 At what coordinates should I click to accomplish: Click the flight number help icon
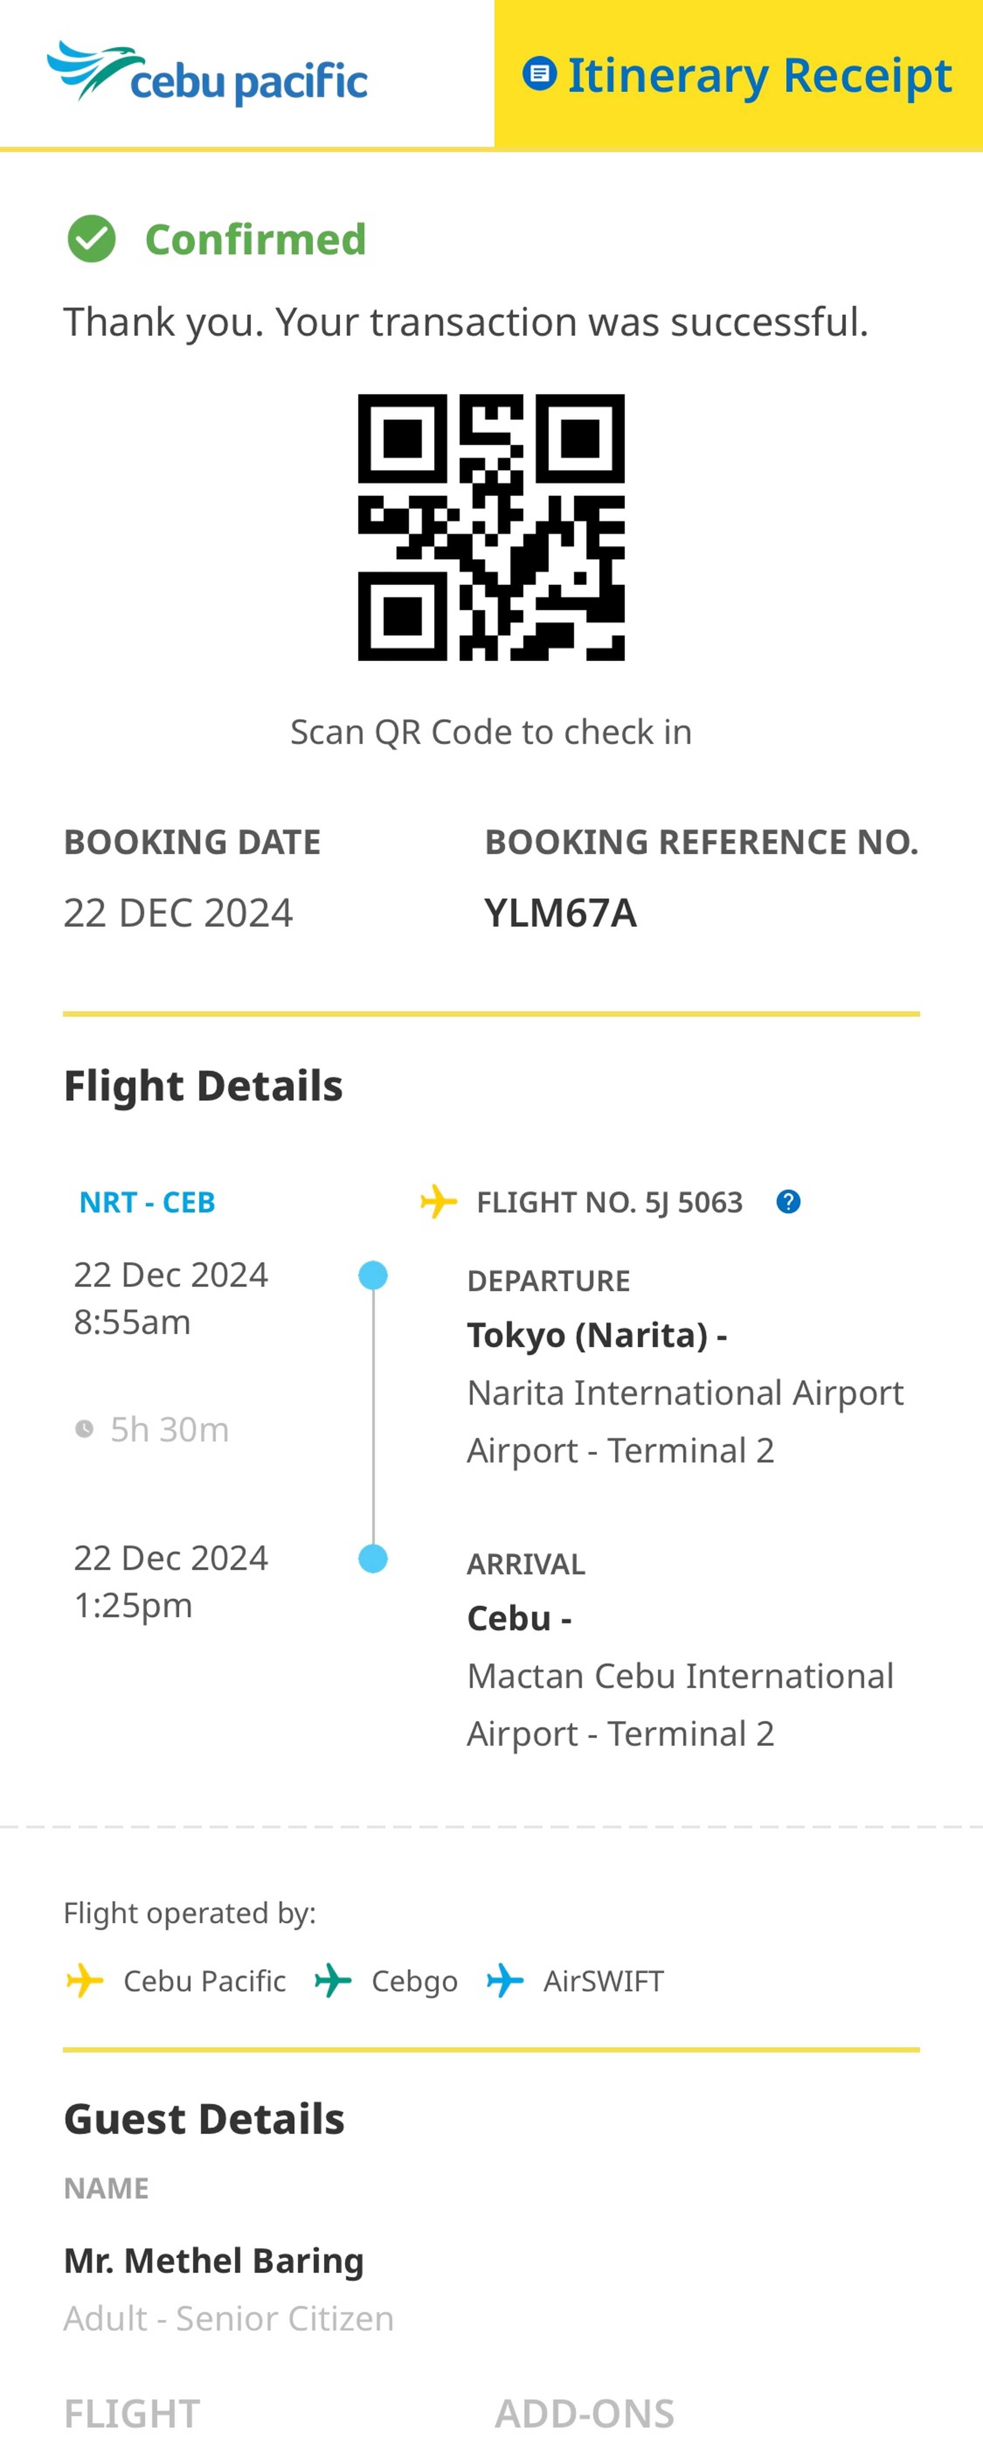point(788,1202)
